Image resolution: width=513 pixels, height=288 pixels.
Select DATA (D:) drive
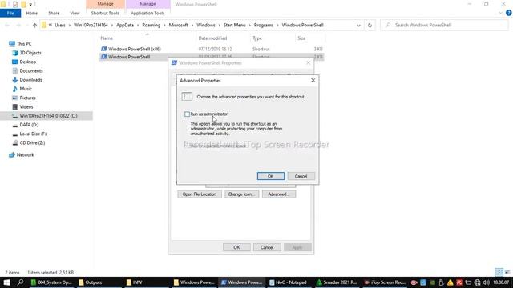tap(29, 125)
